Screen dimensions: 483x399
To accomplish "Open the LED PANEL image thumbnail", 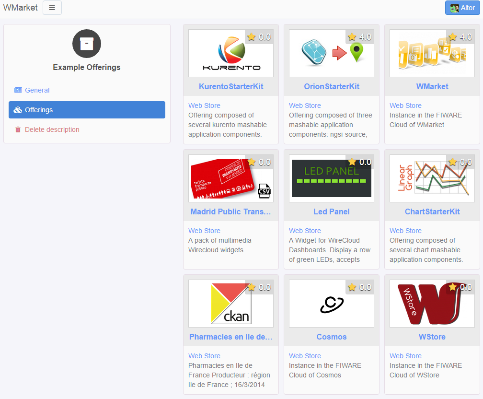I will tap(332, 178).
